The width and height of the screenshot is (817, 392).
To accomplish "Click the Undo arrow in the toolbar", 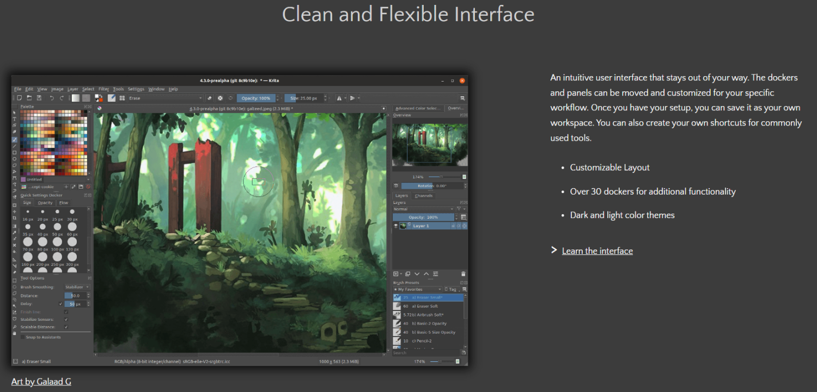I will point(52,98).
